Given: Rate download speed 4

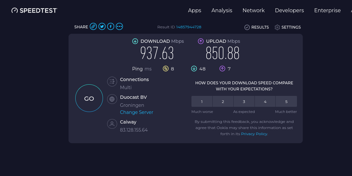Looking at the screenshot, I should (265, 101).
